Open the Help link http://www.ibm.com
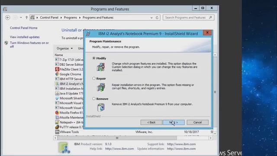 [x=119, y=149]
